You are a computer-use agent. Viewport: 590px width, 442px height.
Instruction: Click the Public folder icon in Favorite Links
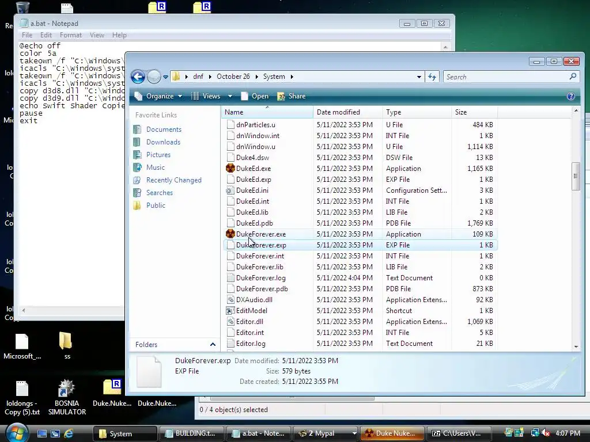137,205
